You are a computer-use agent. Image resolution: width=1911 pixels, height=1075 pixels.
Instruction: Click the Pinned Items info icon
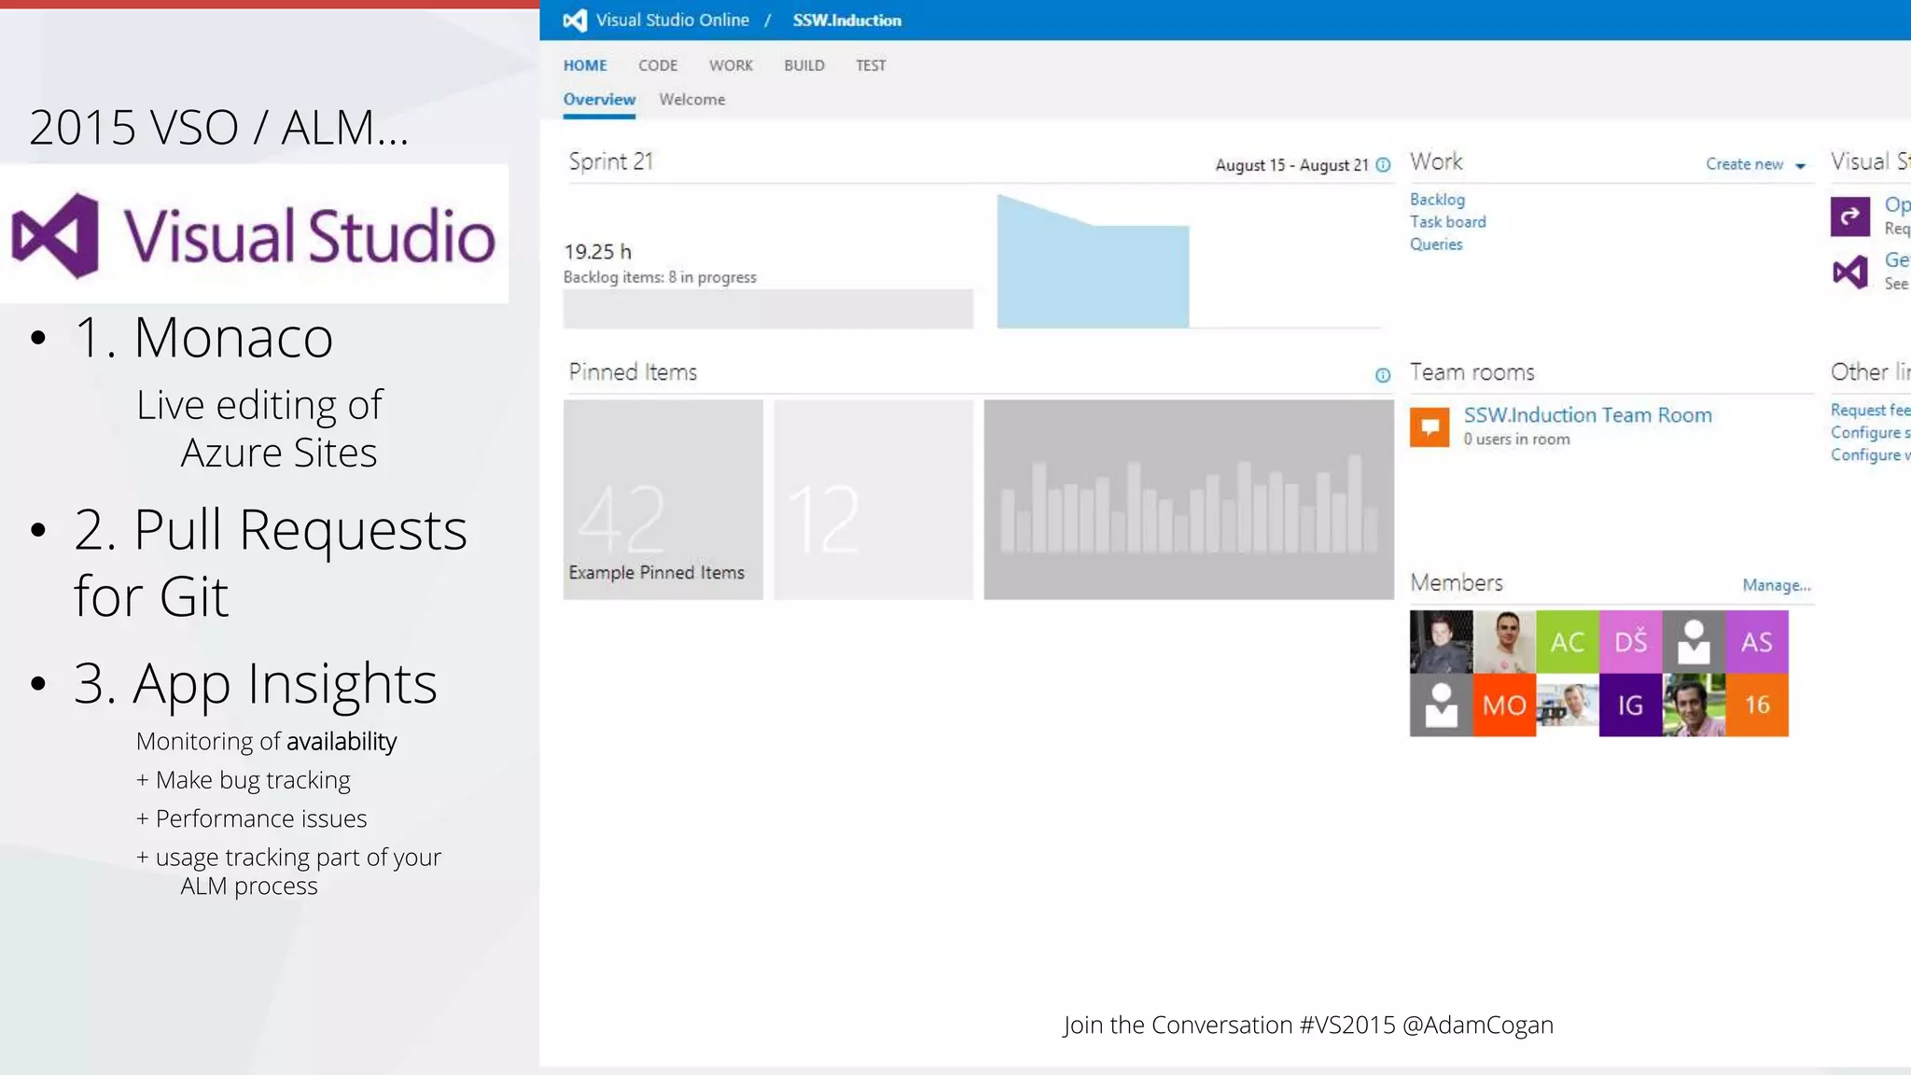(1383, 375)
